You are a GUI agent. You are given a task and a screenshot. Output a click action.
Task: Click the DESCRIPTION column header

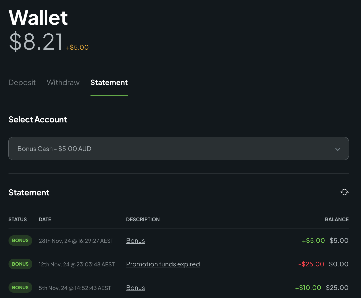pos(143,219)
